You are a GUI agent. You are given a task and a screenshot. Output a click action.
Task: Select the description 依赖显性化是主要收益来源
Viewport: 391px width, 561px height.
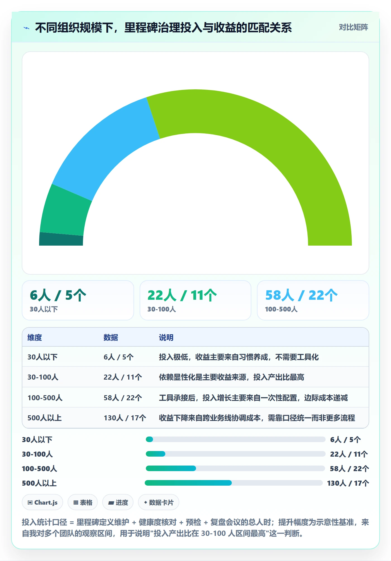point(232,377)
